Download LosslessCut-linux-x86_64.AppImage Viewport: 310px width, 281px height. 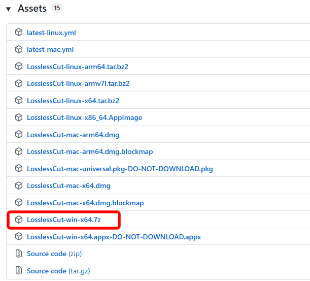(x=84, y=118)
